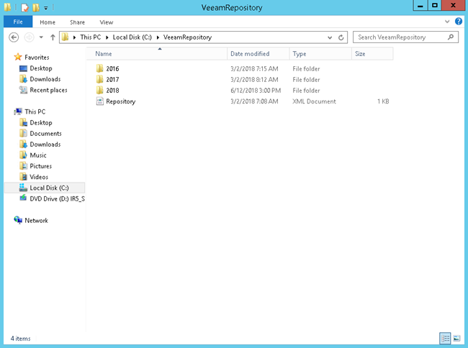Open Videos folder under This PC

click(x=39, y=177)
